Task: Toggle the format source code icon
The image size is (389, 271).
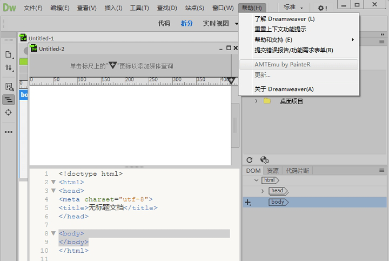Action: click(x=9, y=100)
